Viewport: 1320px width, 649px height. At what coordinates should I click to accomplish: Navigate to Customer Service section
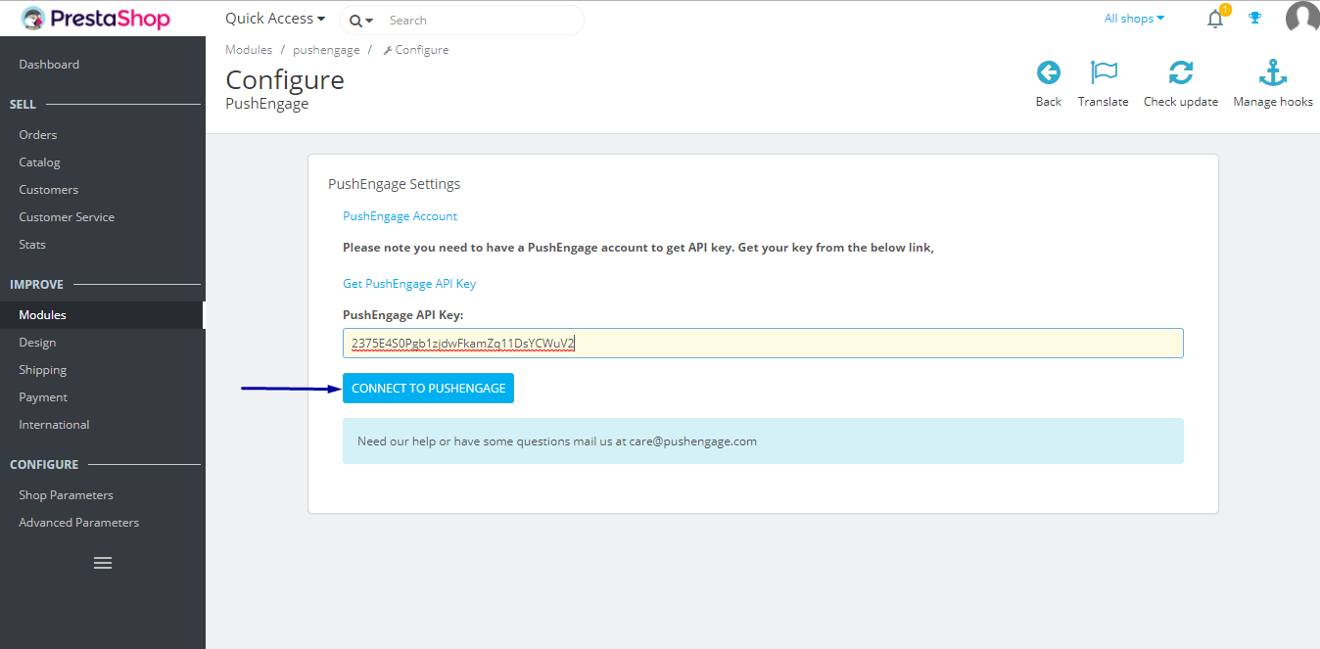[x=67, y=216]
